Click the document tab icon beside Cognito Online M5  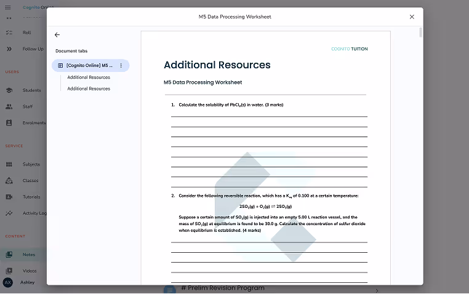click(x=60, y=65)
